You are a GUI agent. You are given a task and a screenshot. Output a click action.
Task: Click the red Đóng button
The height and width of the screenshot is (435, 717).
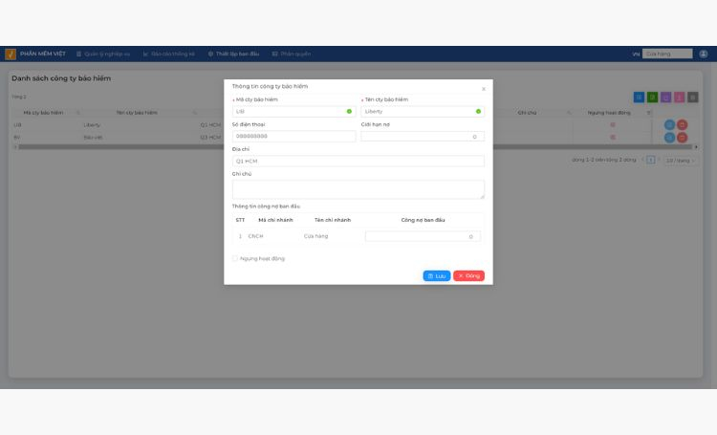[468, 276]
